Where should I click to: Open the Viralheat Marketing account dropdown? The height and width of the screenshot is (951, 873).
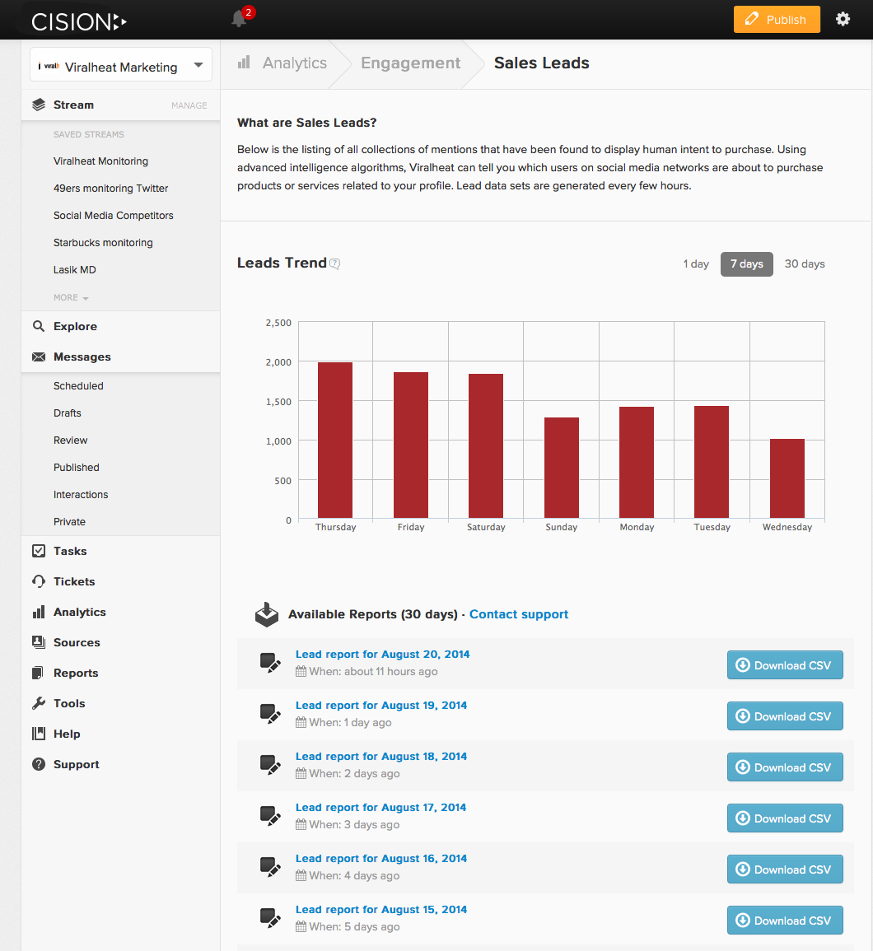(x=121, y=65)
